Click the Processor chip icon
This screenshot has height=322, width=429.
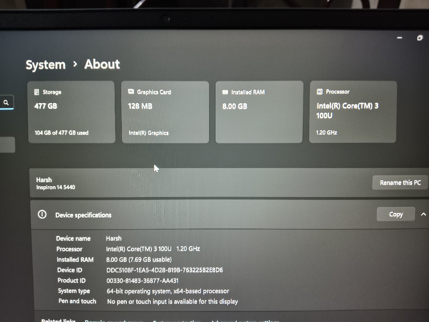coord(320,92)
